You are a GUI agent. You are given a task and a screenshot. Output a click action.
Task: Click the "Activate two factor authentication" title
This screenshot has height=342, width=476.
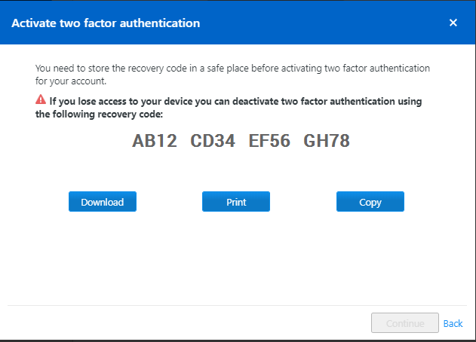click(x=106, y=23)
